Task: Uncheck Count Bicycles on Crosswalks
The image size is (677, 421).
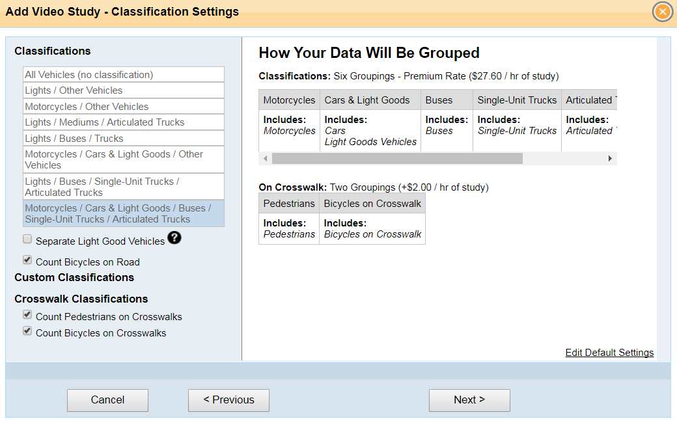Action: point(27,331)
